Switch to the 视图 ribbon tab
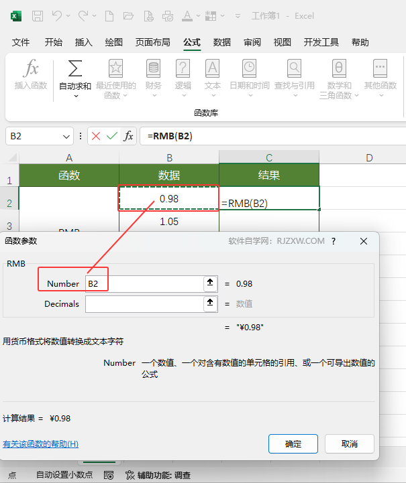This screenshot has height=483, width=406. click(283, 42)
